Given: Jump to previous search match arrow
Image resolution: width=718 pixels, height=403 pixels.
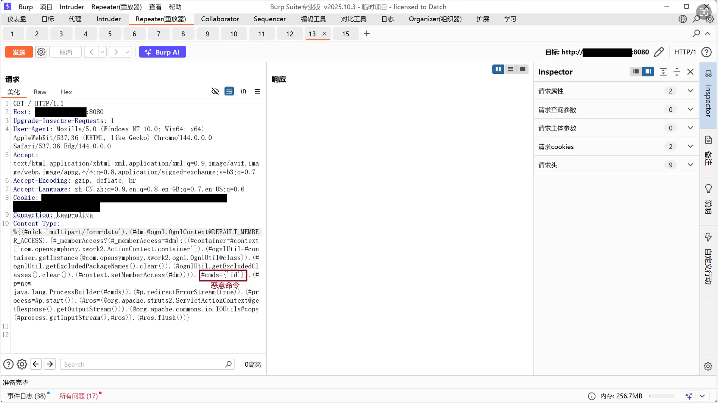Looking at the screenshot, I should (36, 364).
